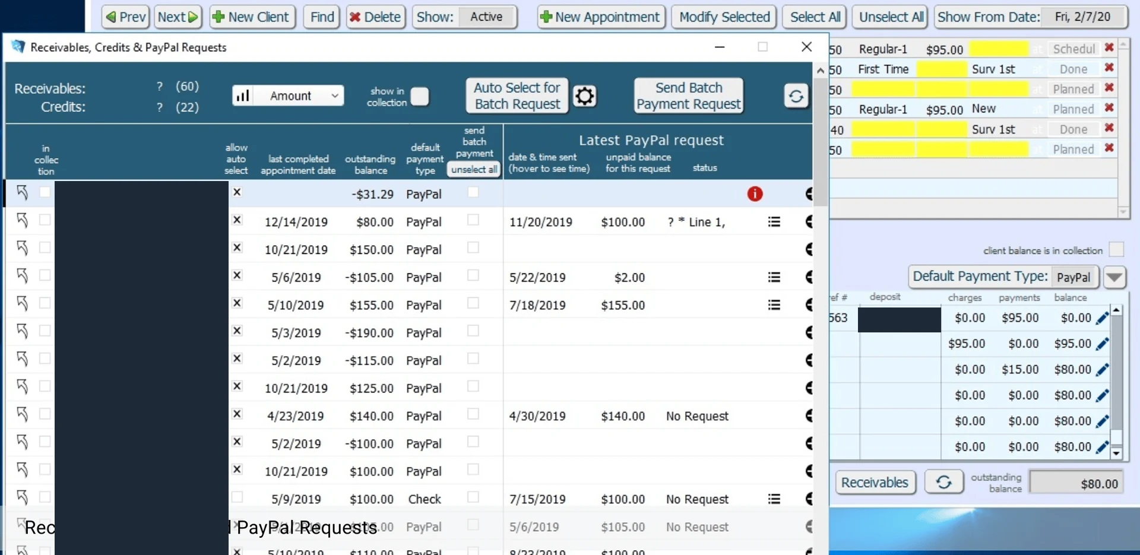
Task: Open request list icon for 5/22/2019 row
Action: 774,277
